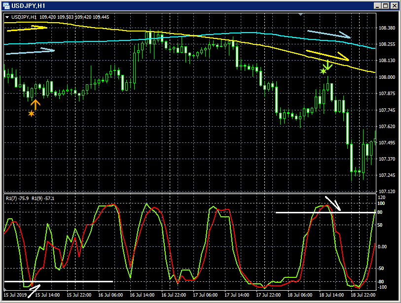Click the green star marker under the yellow trendline
The image size is (401, 303).
click(x=323, y=71)
